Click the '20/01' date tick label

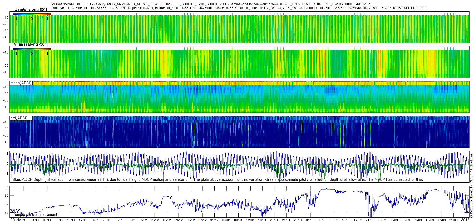coord(274,220)
